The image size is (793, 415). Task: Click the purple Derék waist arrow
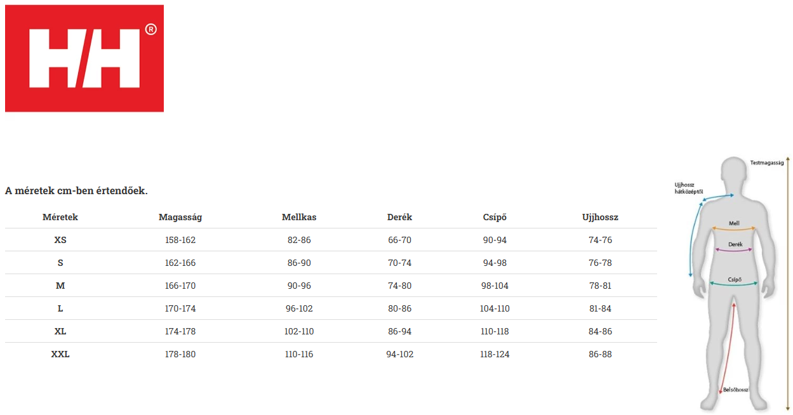735,248
